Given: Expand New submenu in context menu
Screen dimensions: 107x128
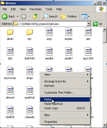Looking at the screenshot, I should (x=65, y=115).
